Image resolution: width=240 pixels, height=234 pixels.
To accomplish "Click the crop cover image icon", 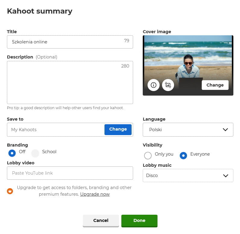I will [168, 85].
